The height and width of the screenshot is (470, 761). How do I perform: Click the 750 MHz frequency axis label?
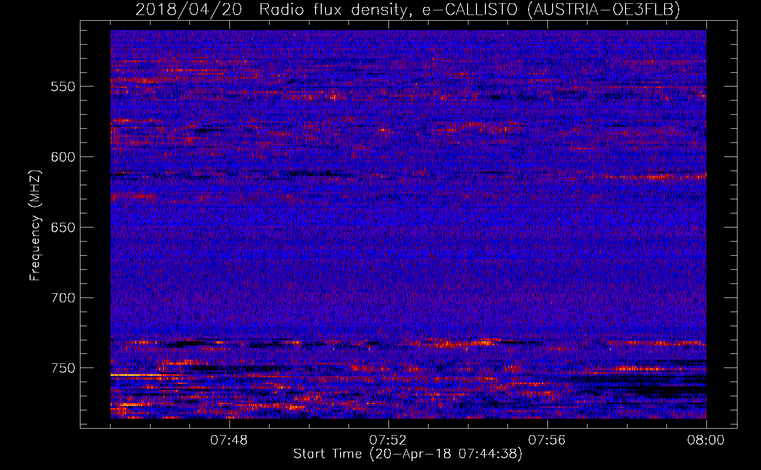pos(63,368)
